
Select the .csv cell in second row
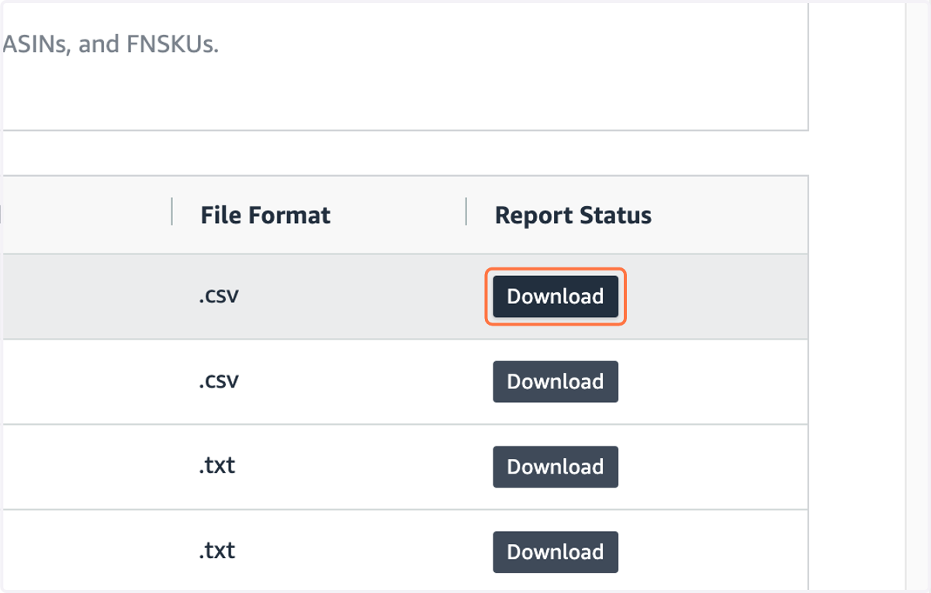pos(219,381)
